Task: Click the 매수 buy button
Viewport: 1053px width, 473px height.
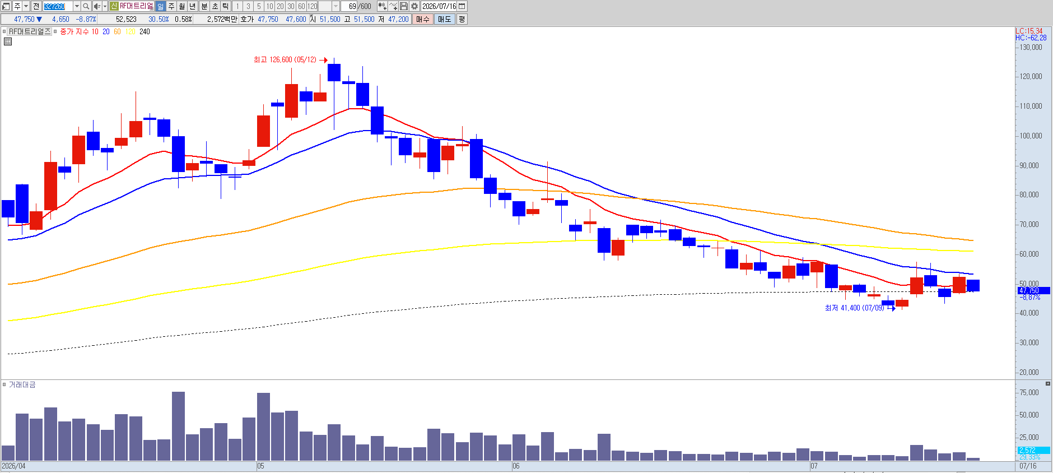Action: pos(423,19)
